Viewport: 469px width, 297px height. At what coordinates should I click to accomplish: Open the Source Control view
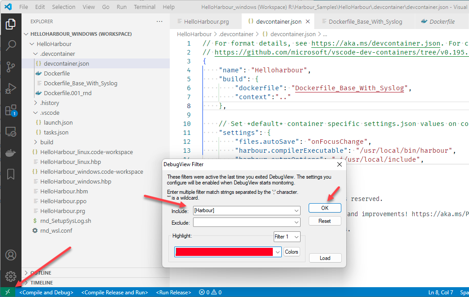click(11, 67)
